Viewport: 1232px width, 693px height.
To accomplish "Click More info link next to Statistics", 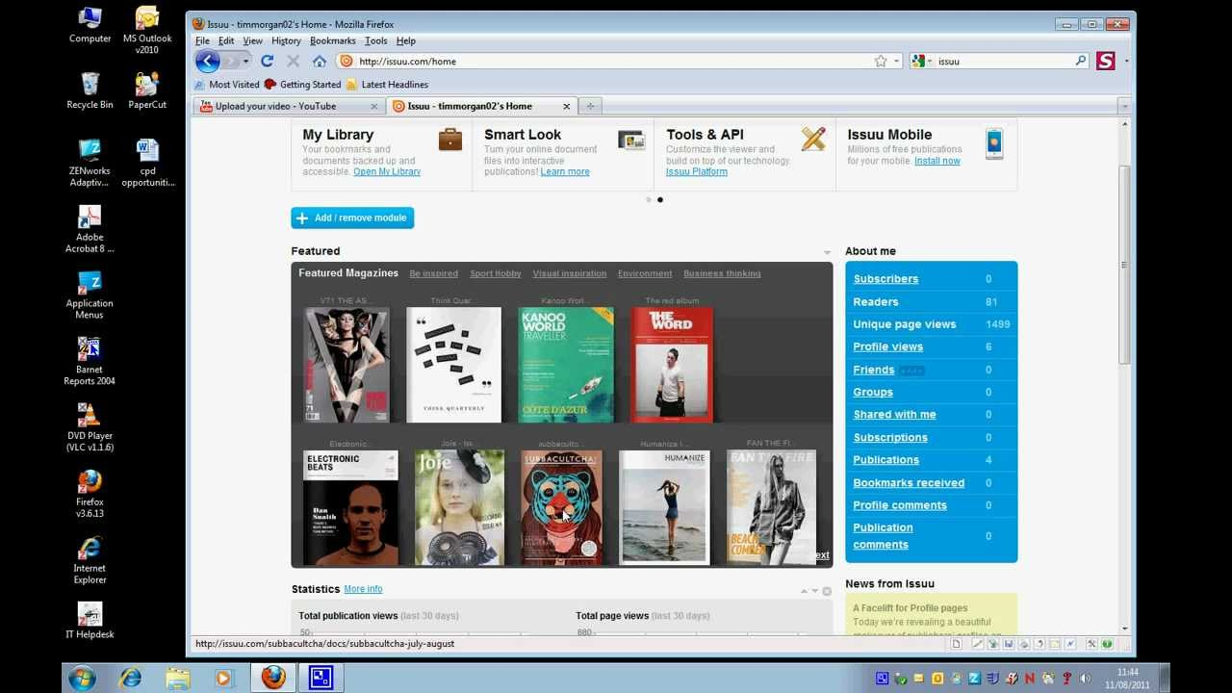I will pos(363,589).
